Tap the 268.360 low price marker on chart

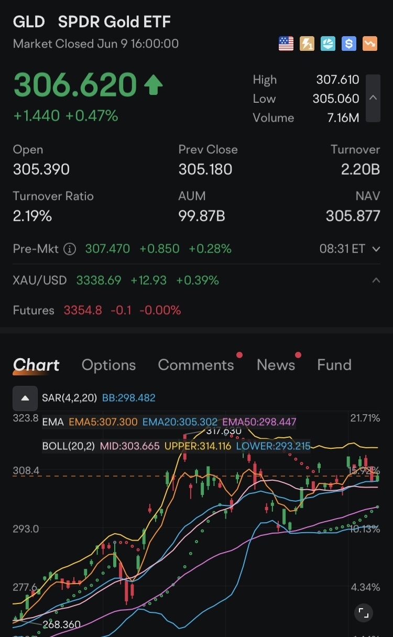[x=61, y=625]
